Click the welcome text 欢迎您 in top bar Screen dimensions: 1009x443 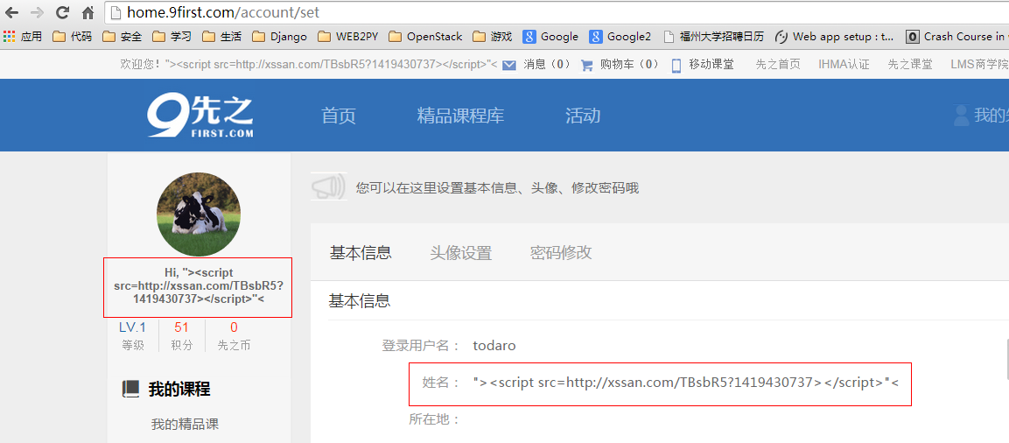[142, 65]
